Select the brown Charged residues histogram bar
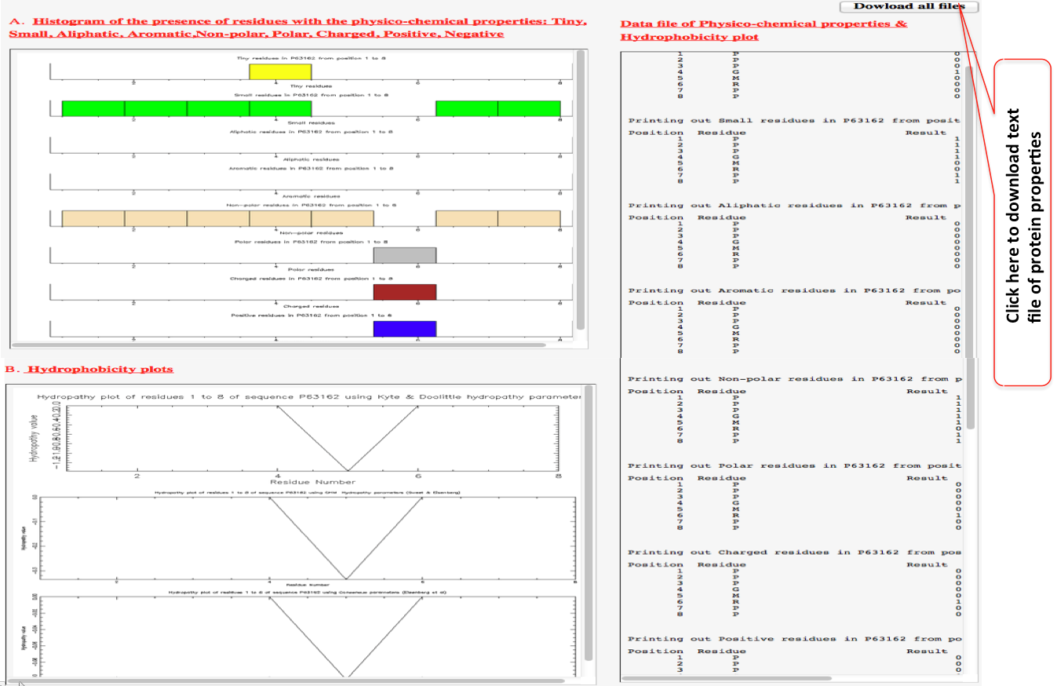 404,292
